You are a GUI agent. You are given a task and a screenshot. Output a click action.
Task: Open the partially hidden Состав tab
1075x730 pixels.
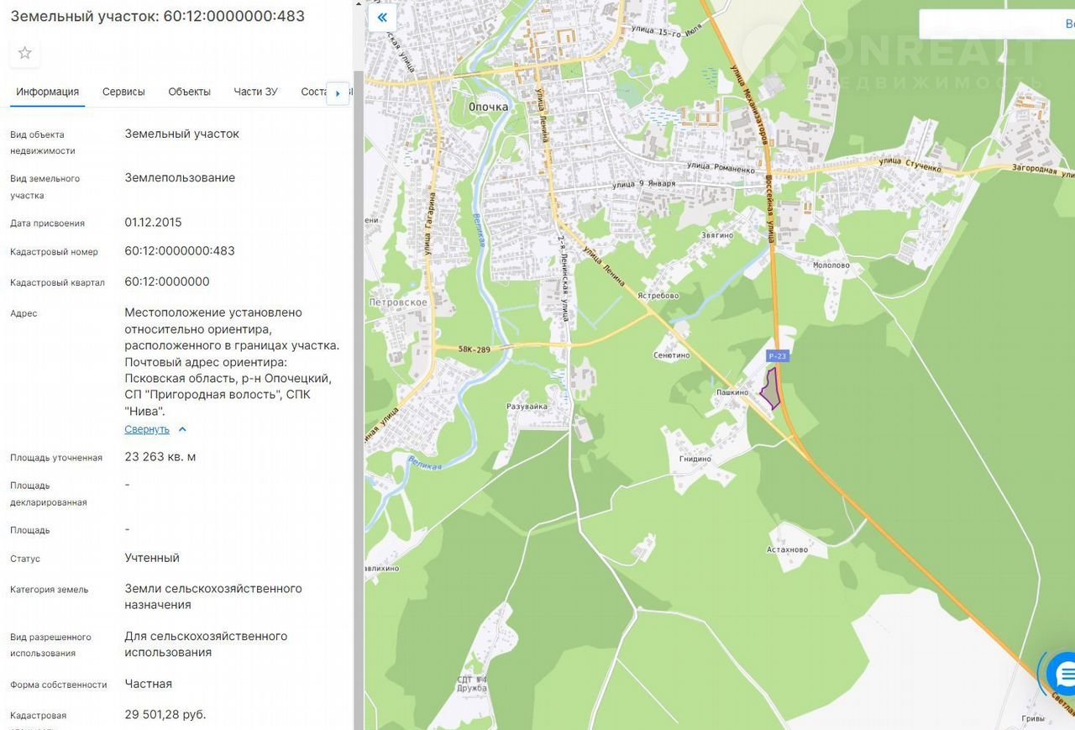(x=313, y=92)
